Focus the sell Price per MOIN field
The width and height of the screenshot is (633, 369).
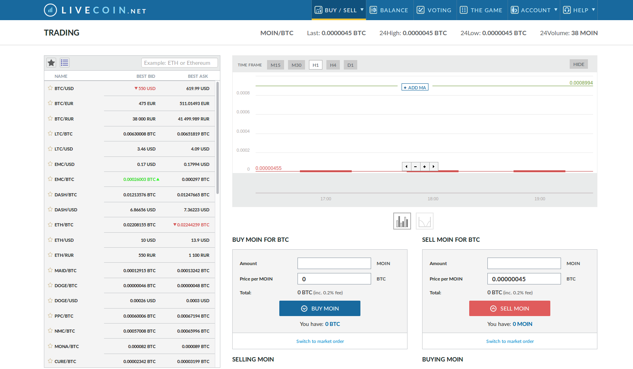coord(524,279)
